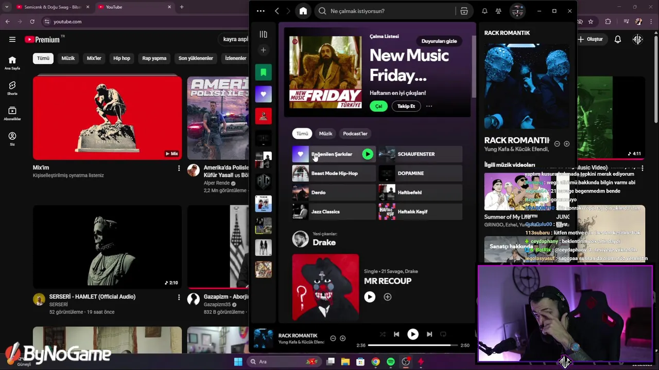Remove RACK ROMANTIK via right panel minus icon
Viewport: 659px width, 370px height.
557,144
